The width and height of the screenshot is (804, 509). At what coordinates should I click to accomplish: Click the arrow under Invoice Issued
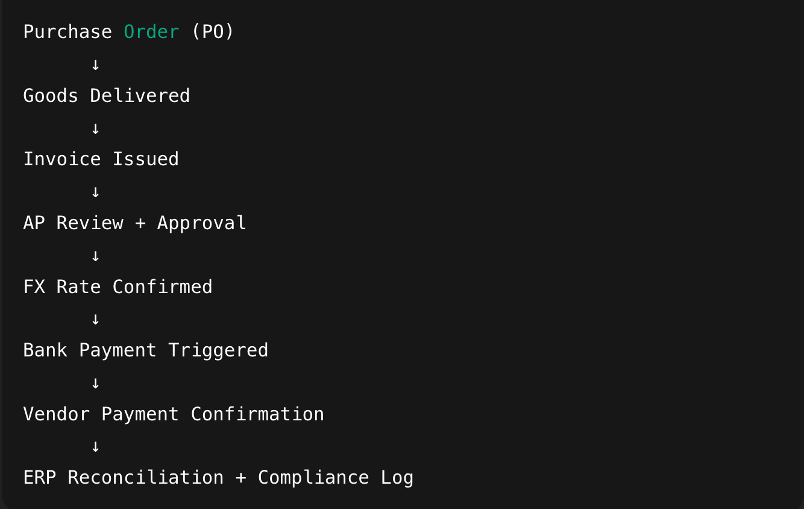point(95,191)
